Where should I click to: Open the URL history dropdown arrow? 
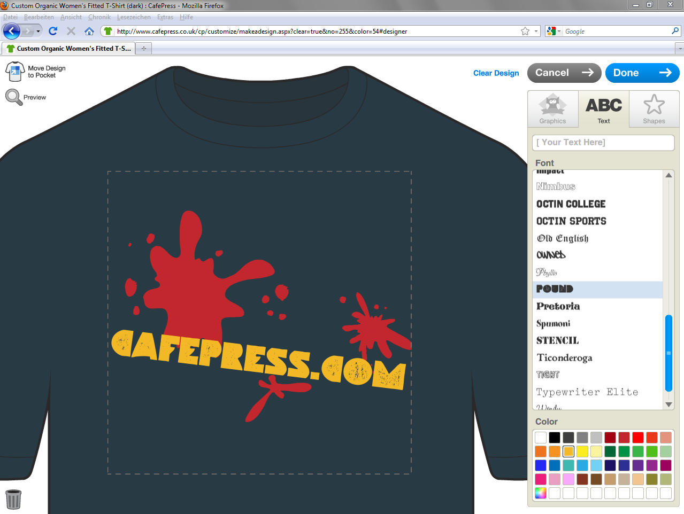coord(536,31)
